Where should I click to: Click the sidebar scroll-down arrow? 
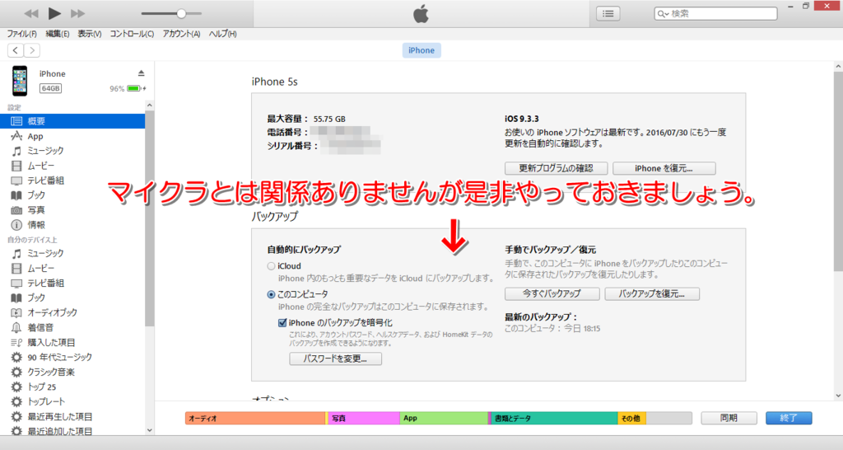point(150,430)
